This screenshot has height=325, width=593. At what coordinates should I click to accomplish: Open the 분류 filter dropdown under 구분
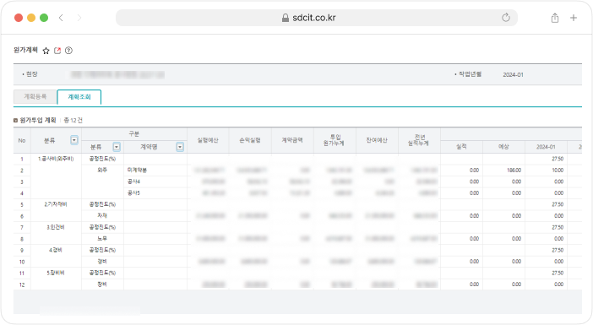pyautogui.click(x=117, y=147)
